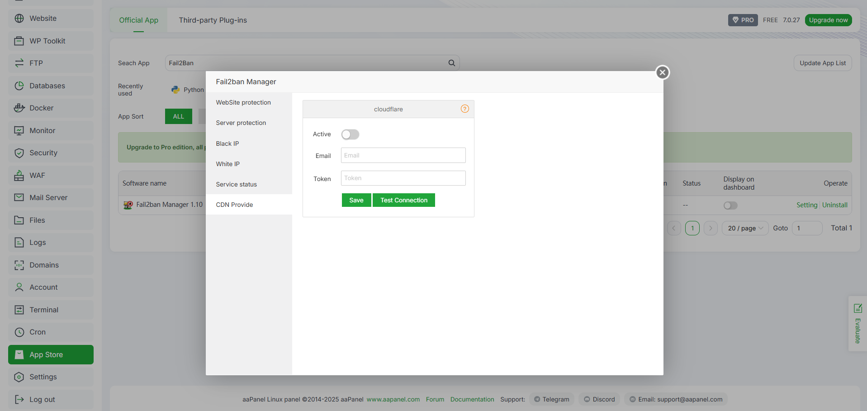Click the Files folder icon
Image resolution: width=867 pixels, height=411 pixels.
click(x=19, y=220)
